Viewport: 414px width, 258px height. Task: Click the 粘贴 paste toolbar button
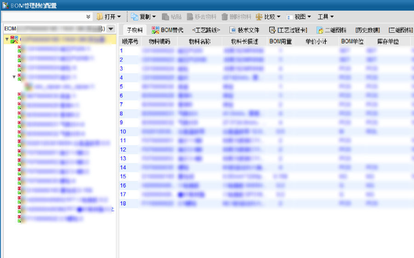tap(172, 17)
